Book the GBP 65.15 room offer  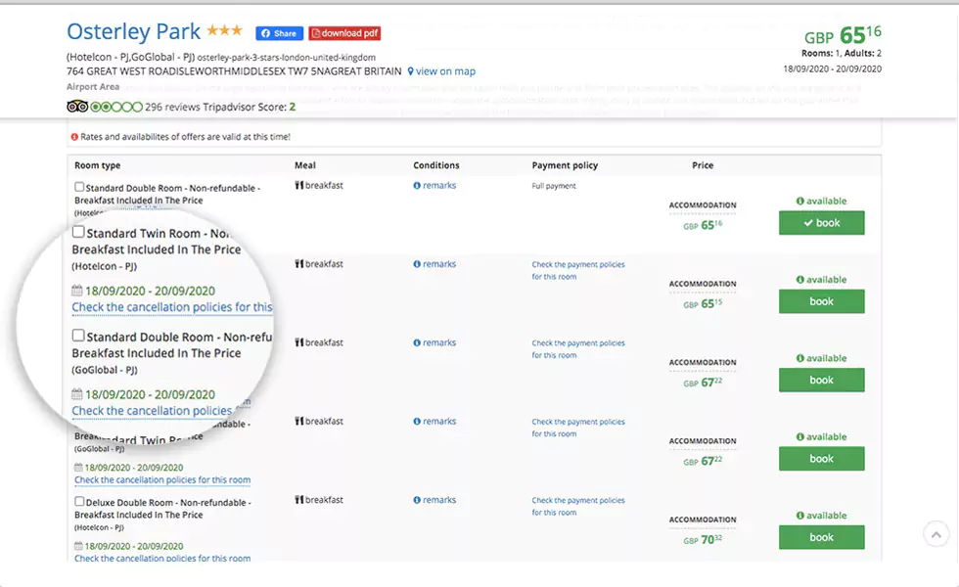pos(821,301)
